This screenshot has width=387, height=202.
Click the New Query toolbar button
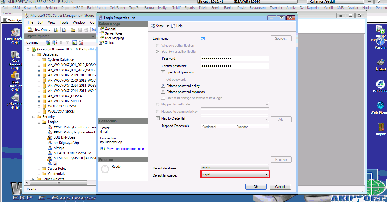(x=39, y=30)
